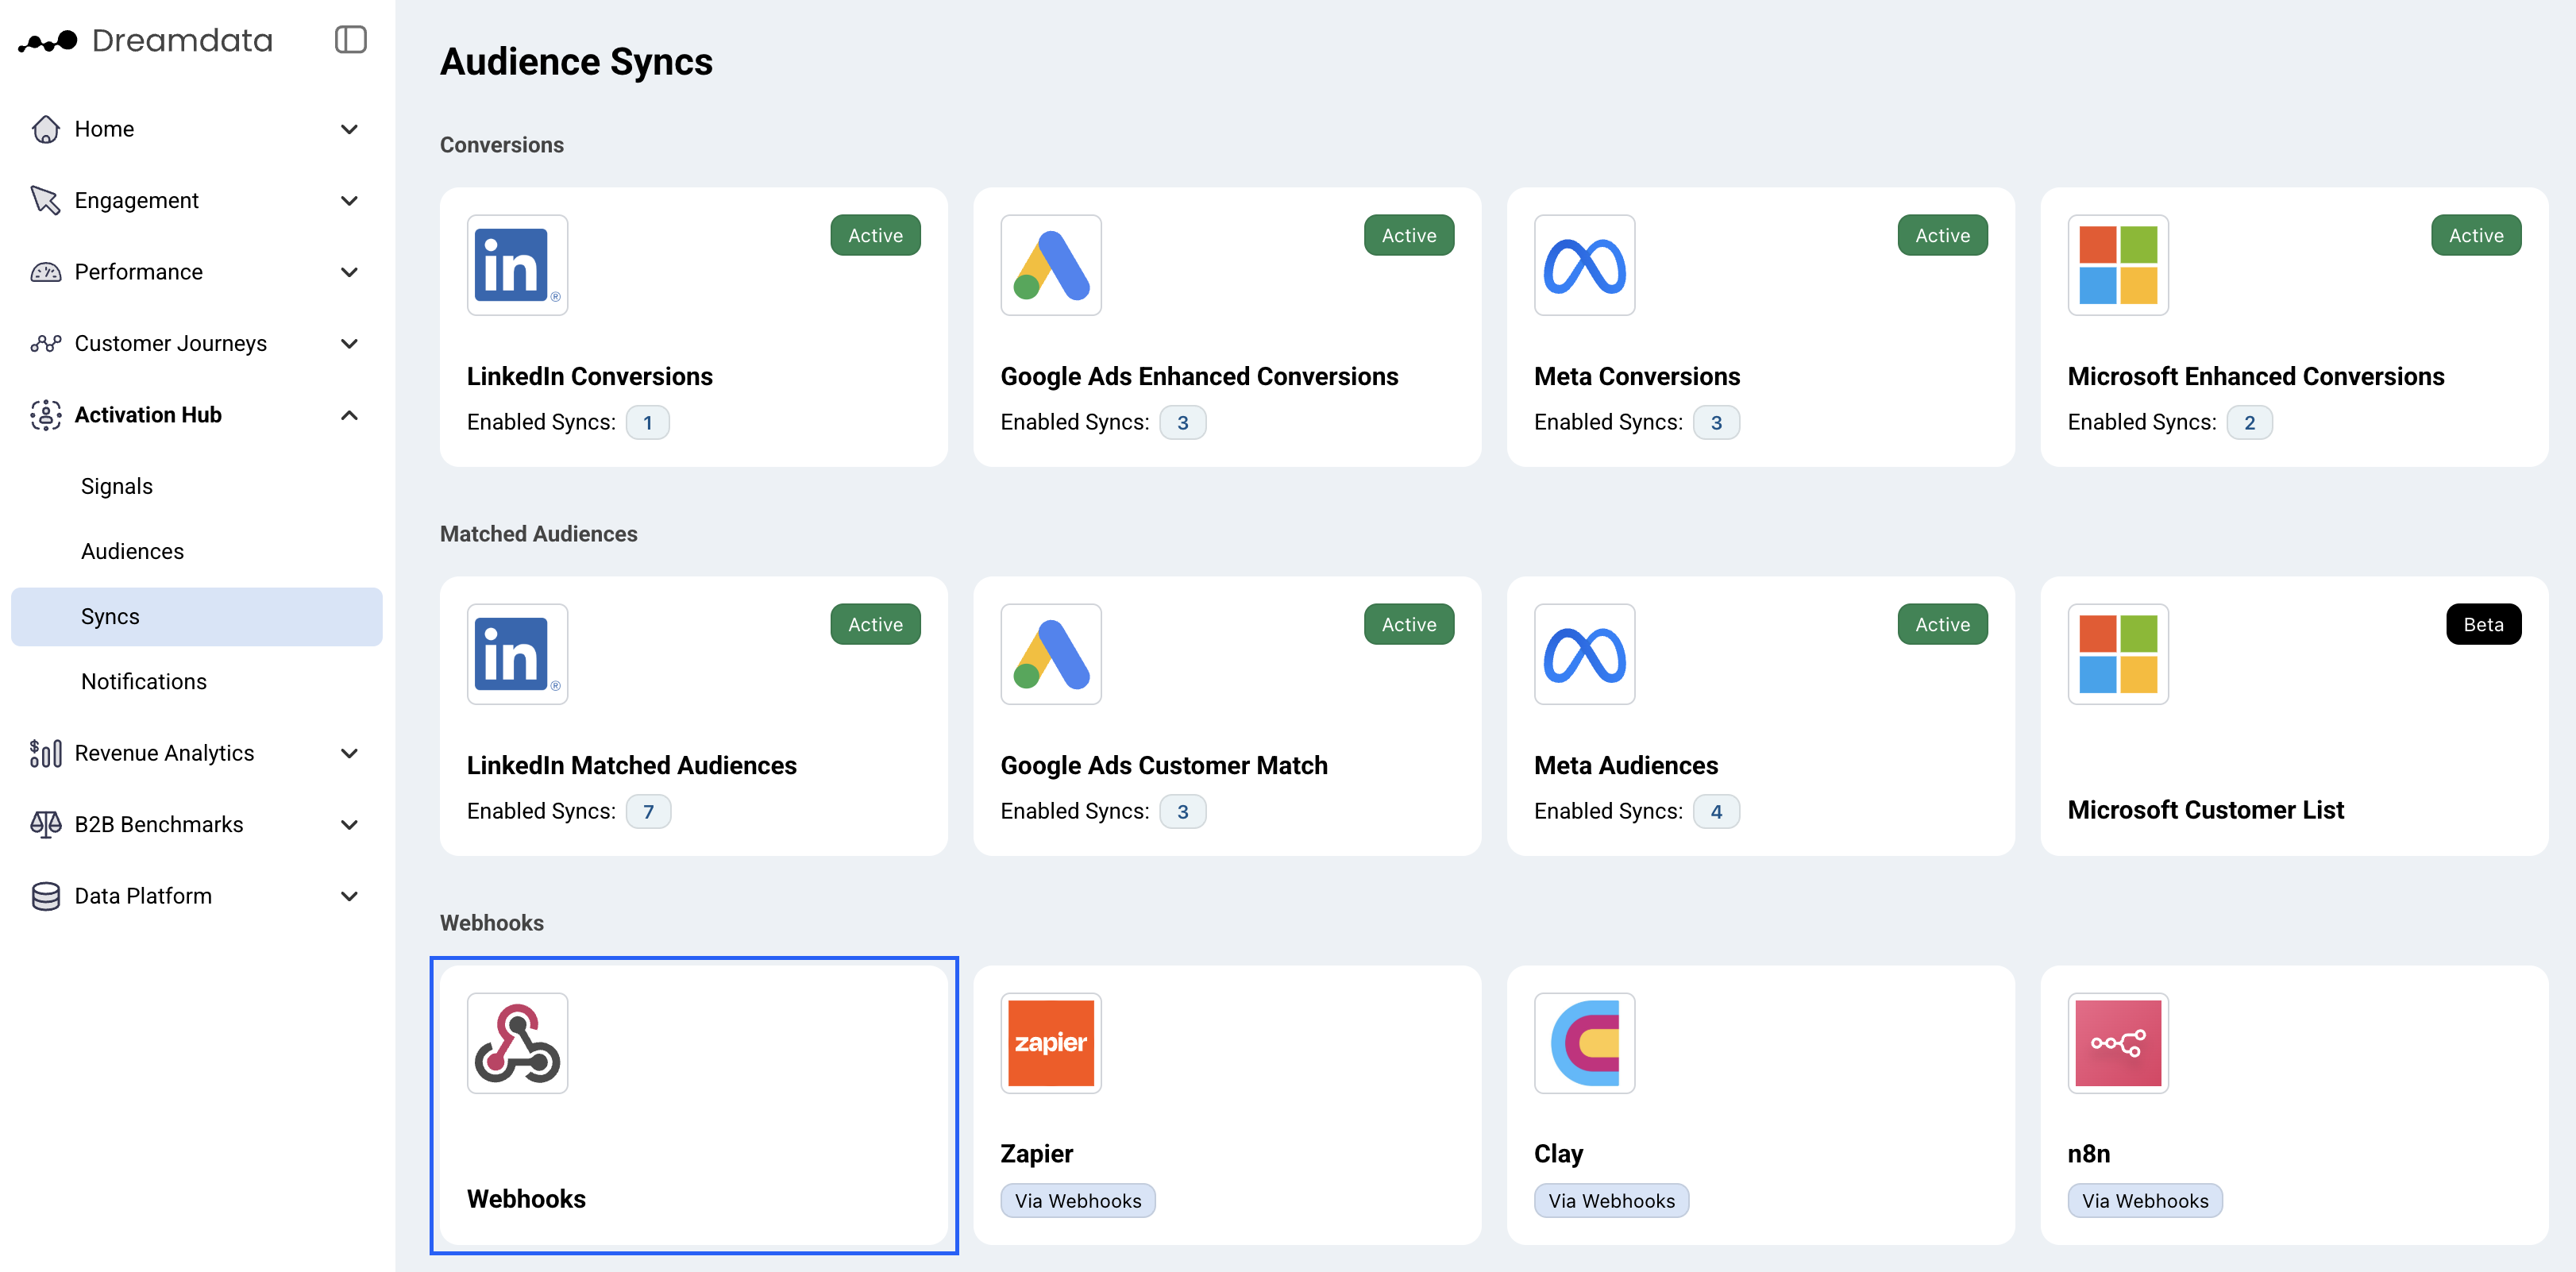The height and width of the screenshot is (1272, 2576).
Task: Click Active badge on Google Ads Customer Match
Action: [x=1409, y=624]
